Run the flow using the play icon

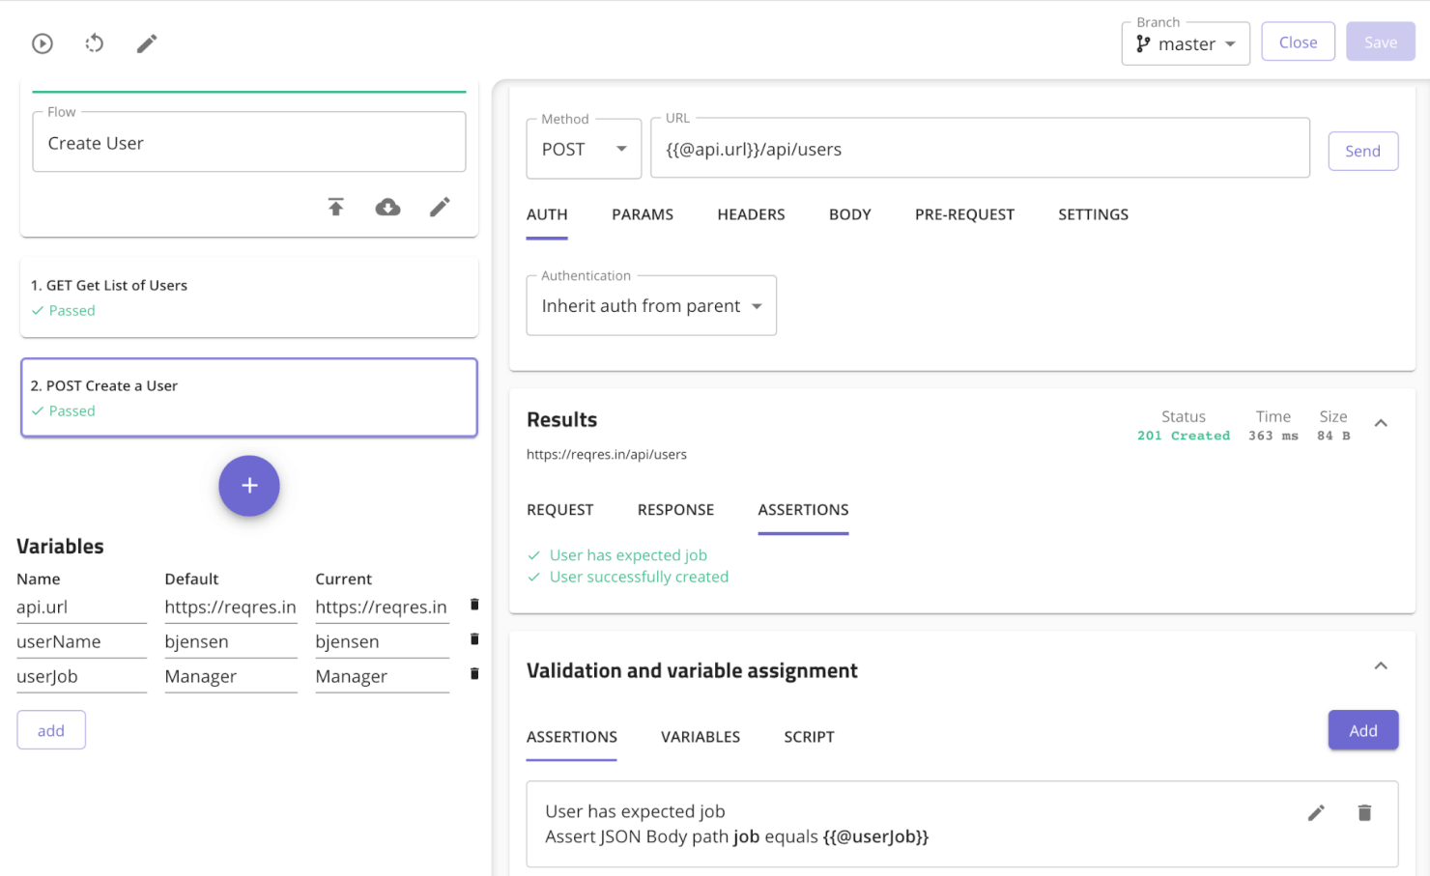pyautogui.click(x=42, y=43)
